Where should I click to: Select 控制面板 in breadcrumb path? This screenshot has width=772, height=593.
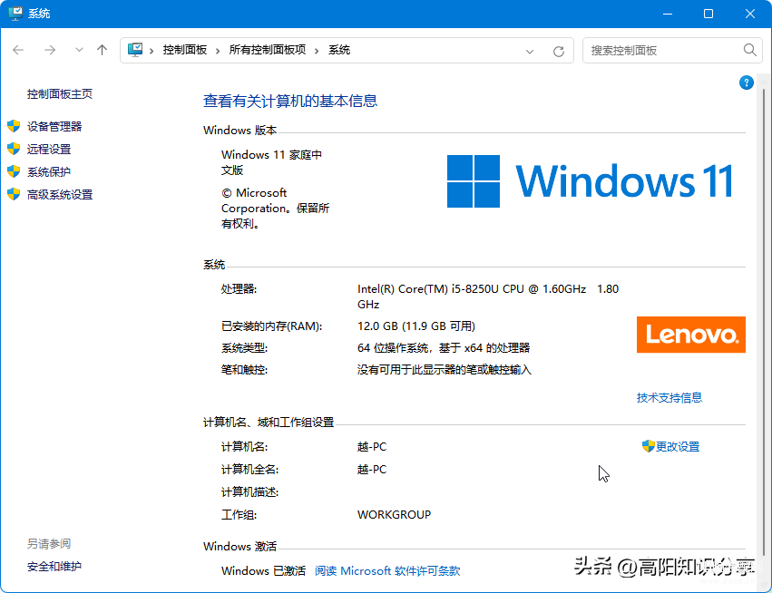[x=185, y=51]
